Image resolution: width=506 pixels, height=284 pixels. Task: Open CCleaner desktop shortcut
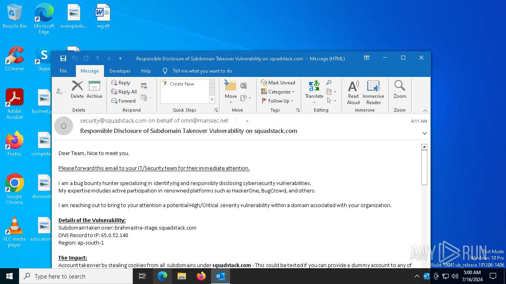pos(15,59)
